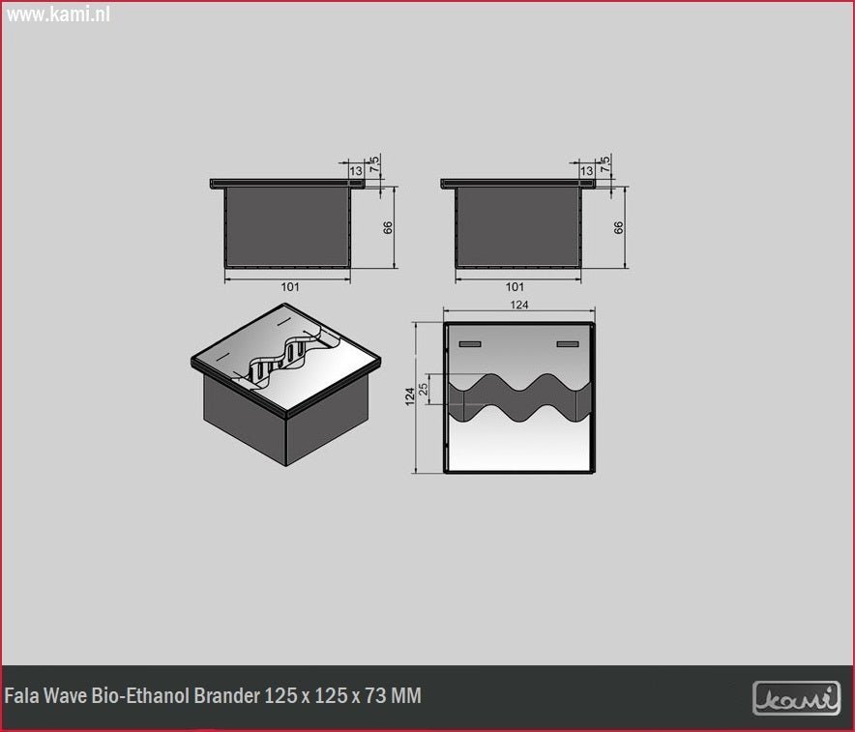Click the 101 label under right side view

pos(515,287)
